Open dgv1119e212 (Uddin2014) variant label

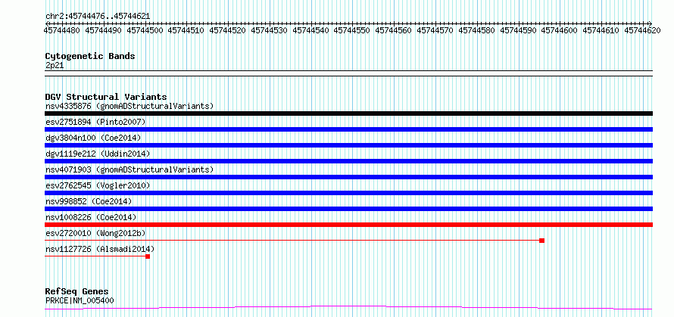coord(98,154)
